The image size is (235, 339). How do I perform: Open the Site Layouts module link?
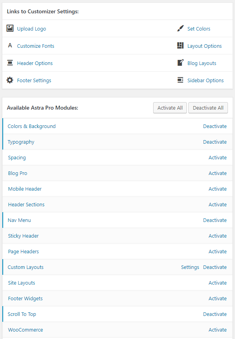[x=22, y=283]
